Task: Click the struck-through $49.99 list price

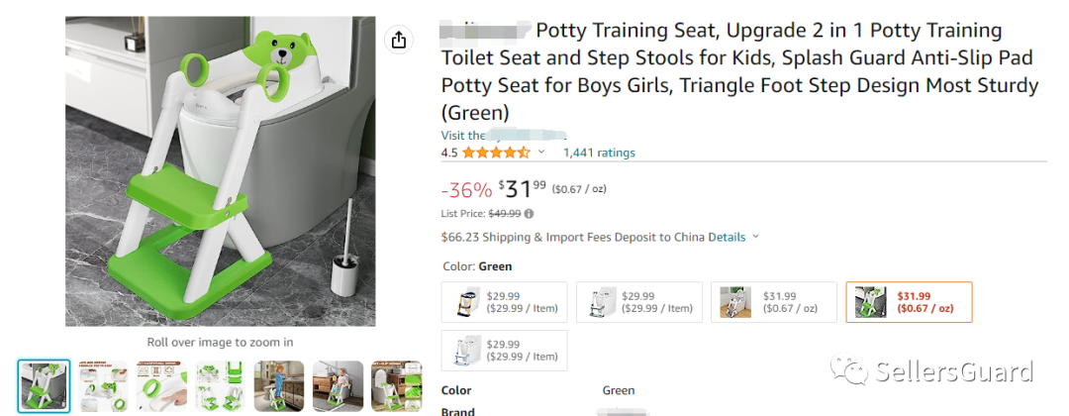Action: [505, 213]
